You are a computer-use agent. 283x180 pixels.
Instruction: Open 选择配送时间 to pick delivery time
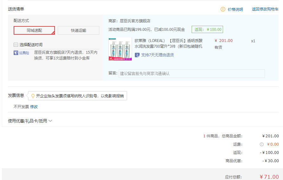coord(31,45)
